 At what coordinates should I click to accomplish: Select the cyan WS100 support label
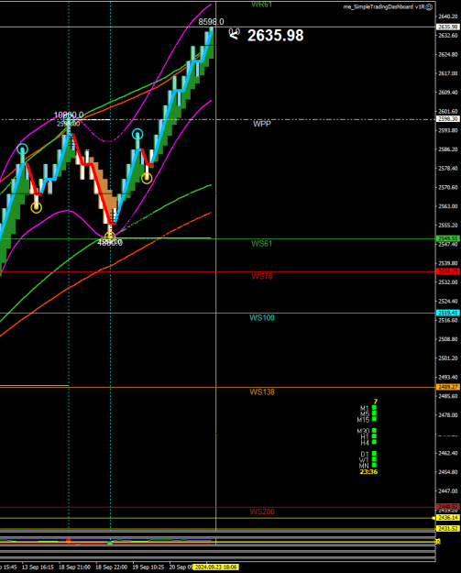coord(262,317)
